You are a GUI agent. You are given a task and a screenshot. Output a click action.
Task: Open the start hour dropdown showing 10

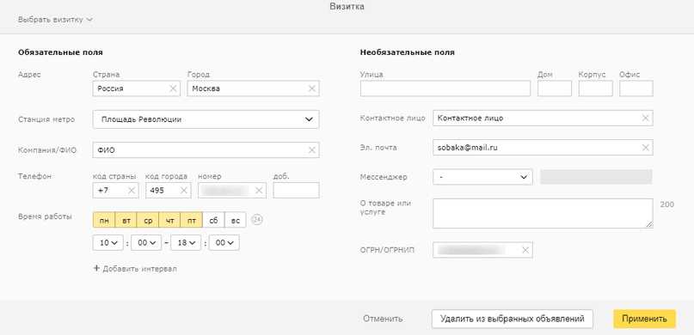[x=108, y=242]
